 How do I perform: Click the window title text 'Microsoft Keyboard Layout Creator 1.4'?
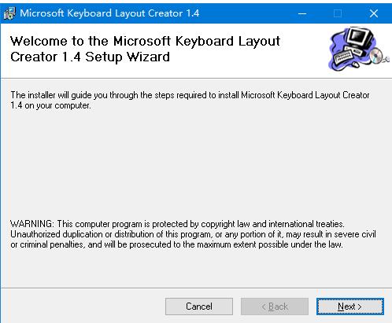[109, 13]
